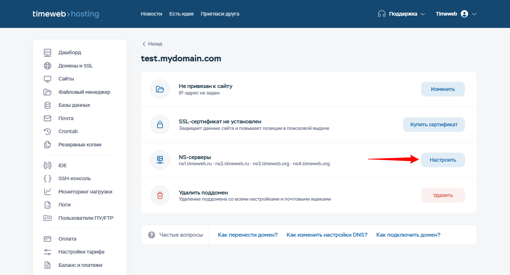510x275 pixels.
Task: Click the copy icon for Резервные копии
Action: coord(47,145)
